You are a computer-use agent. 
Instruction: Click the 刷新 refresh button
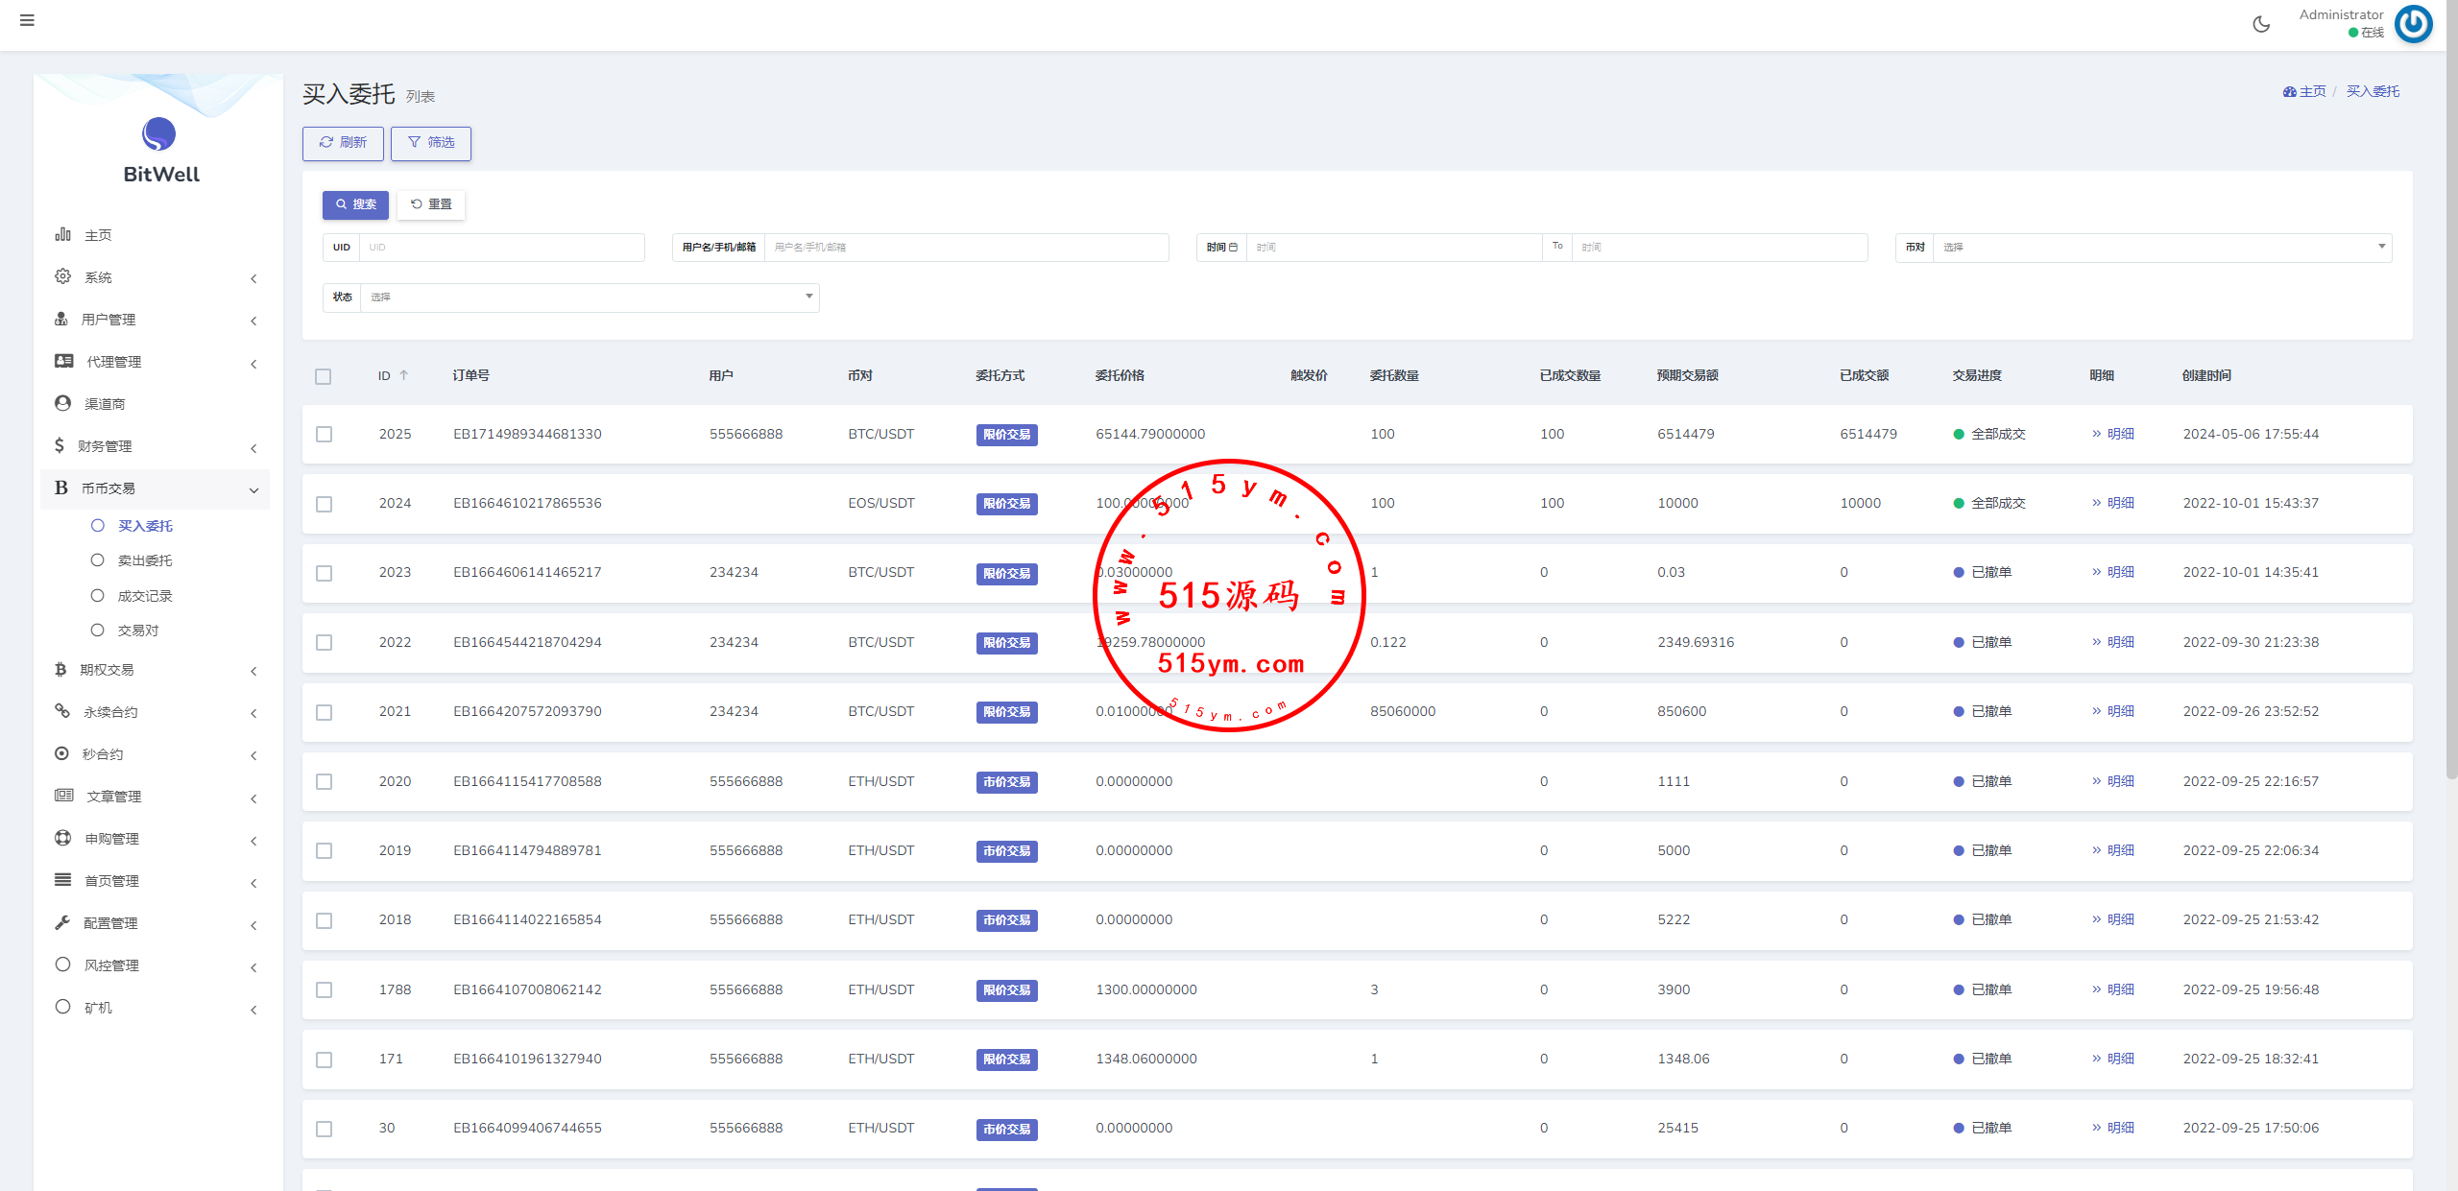point(343,143)
